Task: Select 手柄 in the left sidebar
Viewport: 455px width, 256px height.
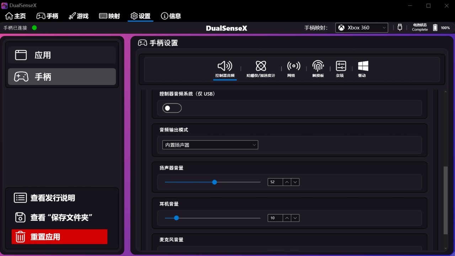Action: coord(62,77)
